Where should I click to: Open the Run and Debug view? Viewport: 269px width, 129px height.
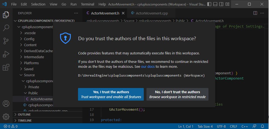click(6, 54)
